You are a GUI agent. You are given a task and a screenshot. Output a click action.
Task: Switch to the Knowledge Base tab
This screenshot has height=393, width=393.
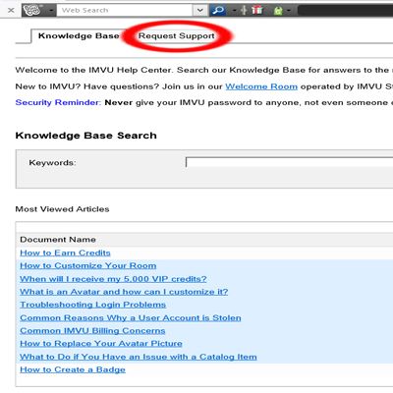click(x=79, y=35)
